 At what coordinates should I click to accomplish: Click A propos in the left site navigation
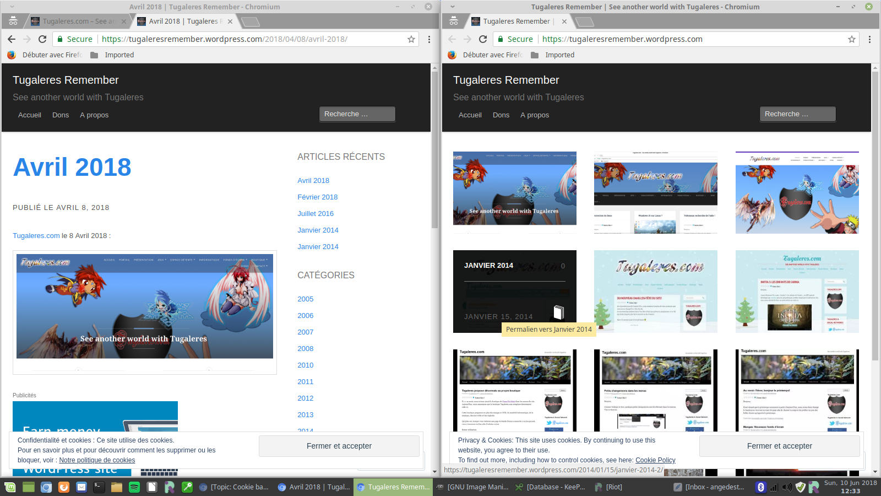coord(94,115)
